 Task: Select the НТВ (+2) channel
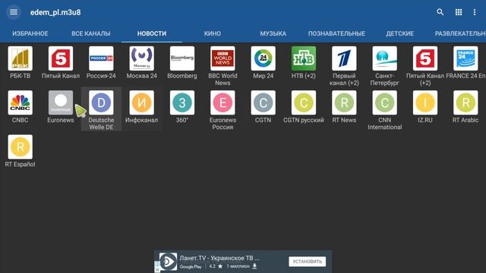coord(304,58)
